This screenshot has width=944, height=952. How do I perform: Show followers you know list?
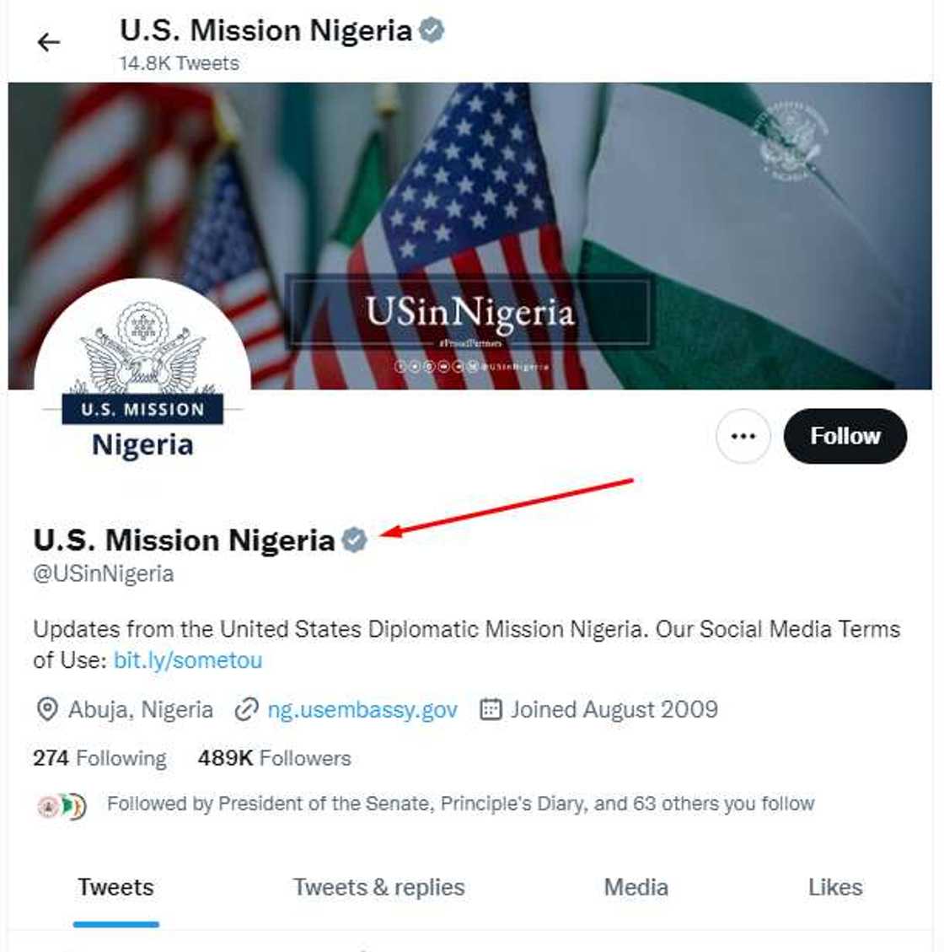[x=460, y=804]
